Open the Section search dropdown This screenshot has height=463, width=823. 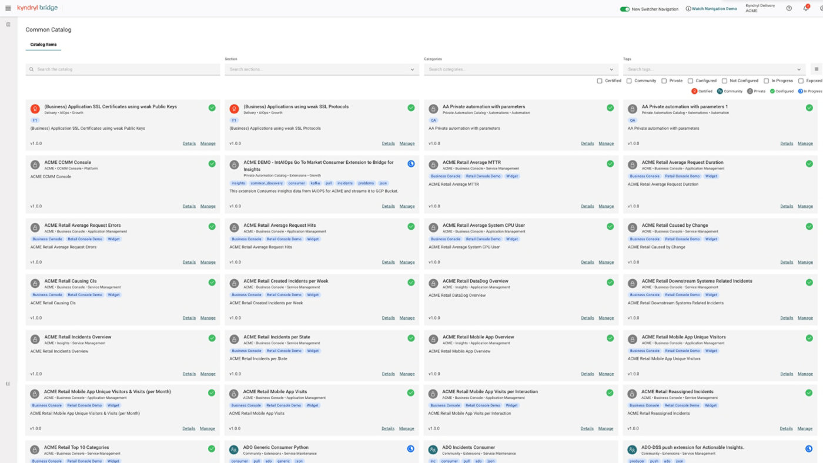click(x=322, y=69)
